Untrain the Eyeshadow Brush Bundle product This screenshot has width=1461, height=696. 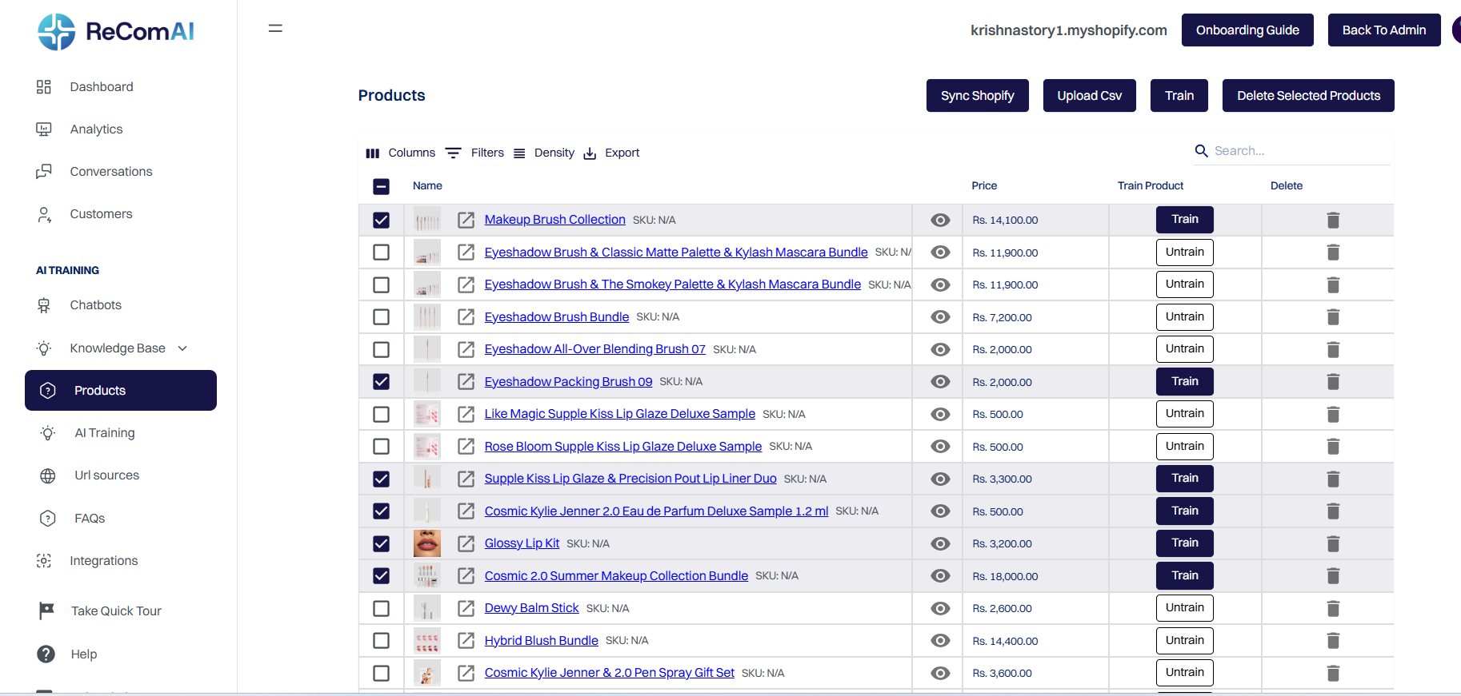(x=1185, y=317)
